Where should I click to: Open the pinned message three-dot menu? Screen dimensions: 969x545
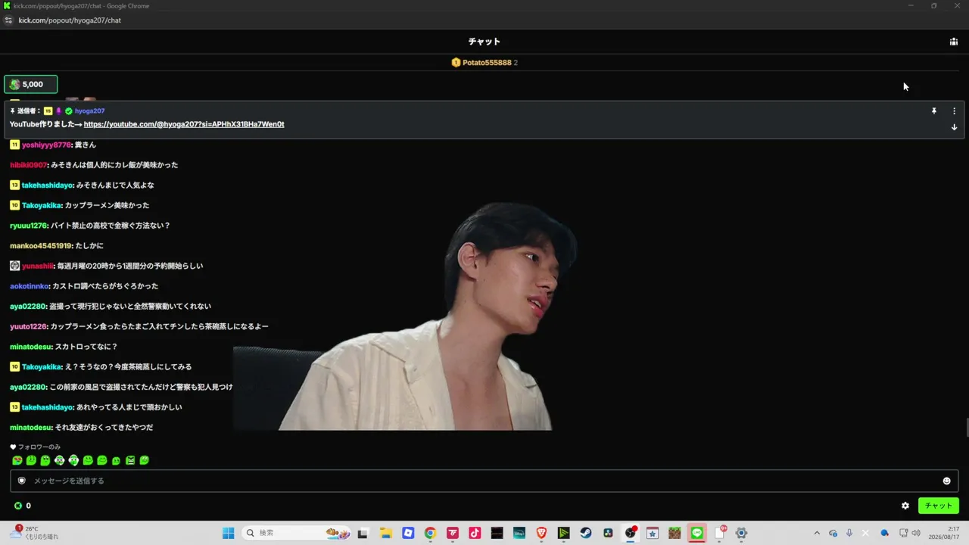pos(954,111)
